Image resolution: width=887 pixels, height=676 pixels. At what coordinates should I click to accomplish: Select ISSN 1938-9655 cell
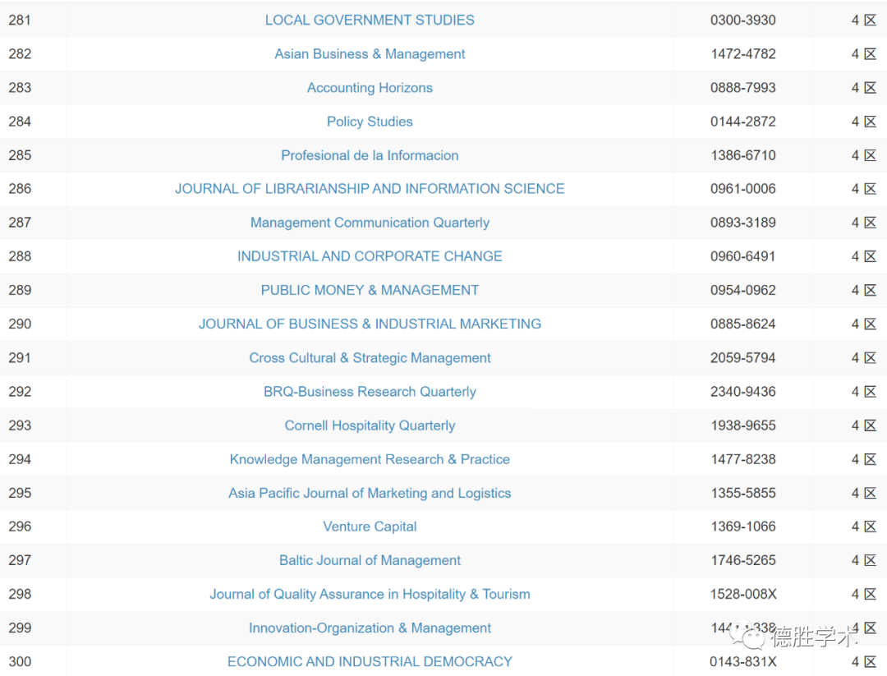742,425
